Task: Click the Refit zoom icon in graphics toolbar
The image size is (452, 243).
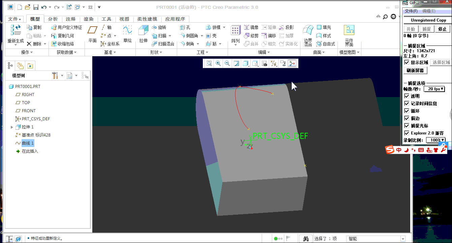Action: point(209,63)
